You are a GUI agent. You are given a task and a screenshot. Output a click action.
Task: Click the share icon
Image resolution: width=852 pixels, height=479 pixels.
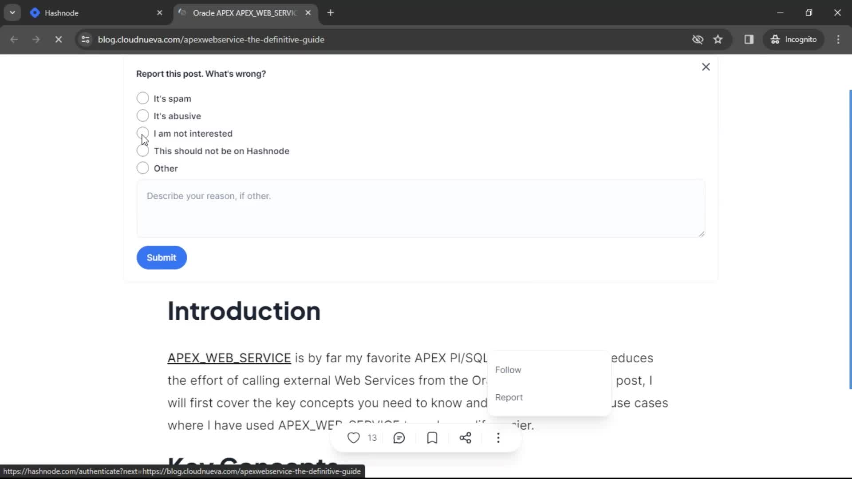pos(465,437)
